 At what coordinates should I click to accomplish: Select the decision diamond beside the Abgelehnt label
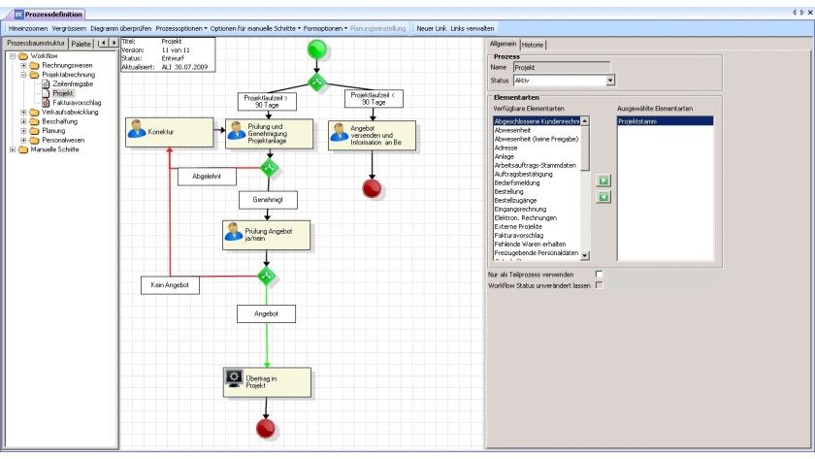point(270,168)
